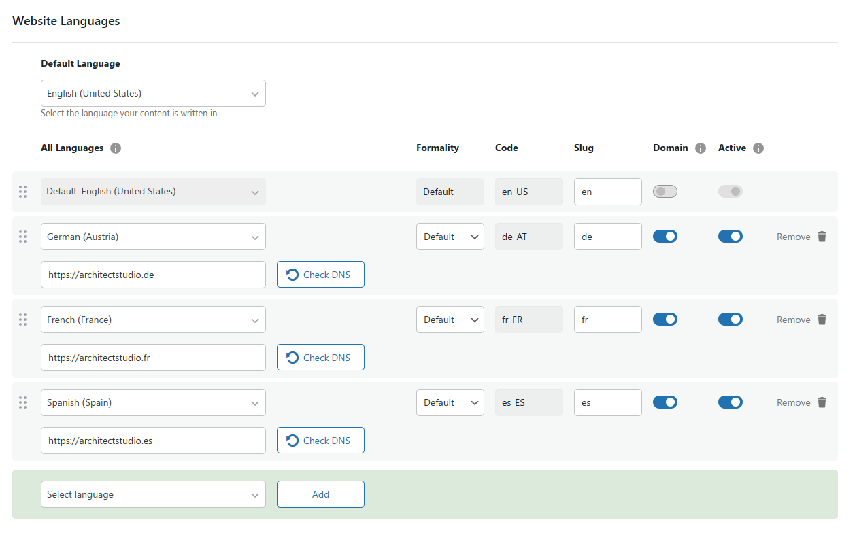Click trash icon for French (France) row
This screenshot has width=857, height=535.
tap(822, 320)
